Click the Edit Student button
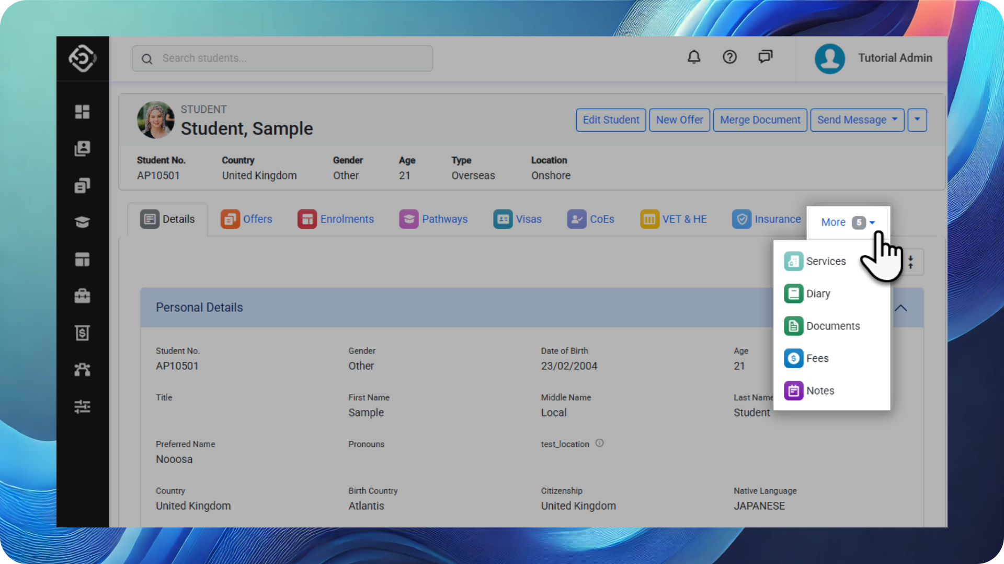 [611, 120]
